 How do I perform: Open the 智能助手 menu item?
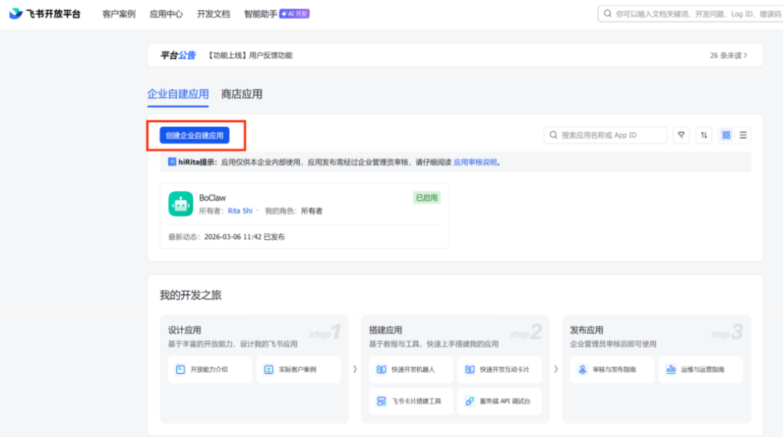coord(260,14)
